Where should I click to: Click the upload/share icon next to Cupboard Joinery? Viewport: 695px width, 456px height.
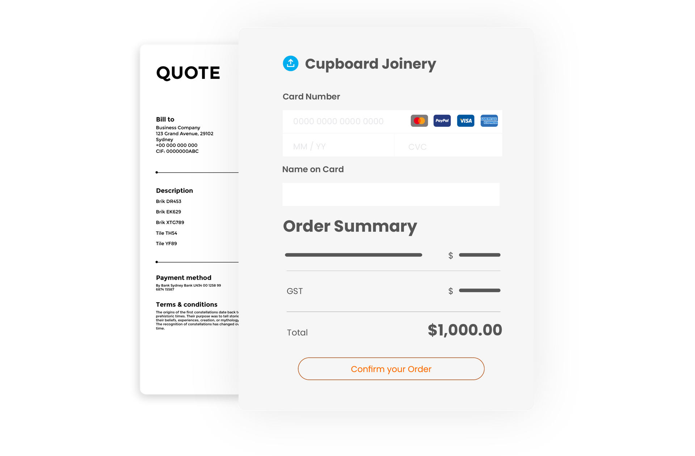coord(290,64)
